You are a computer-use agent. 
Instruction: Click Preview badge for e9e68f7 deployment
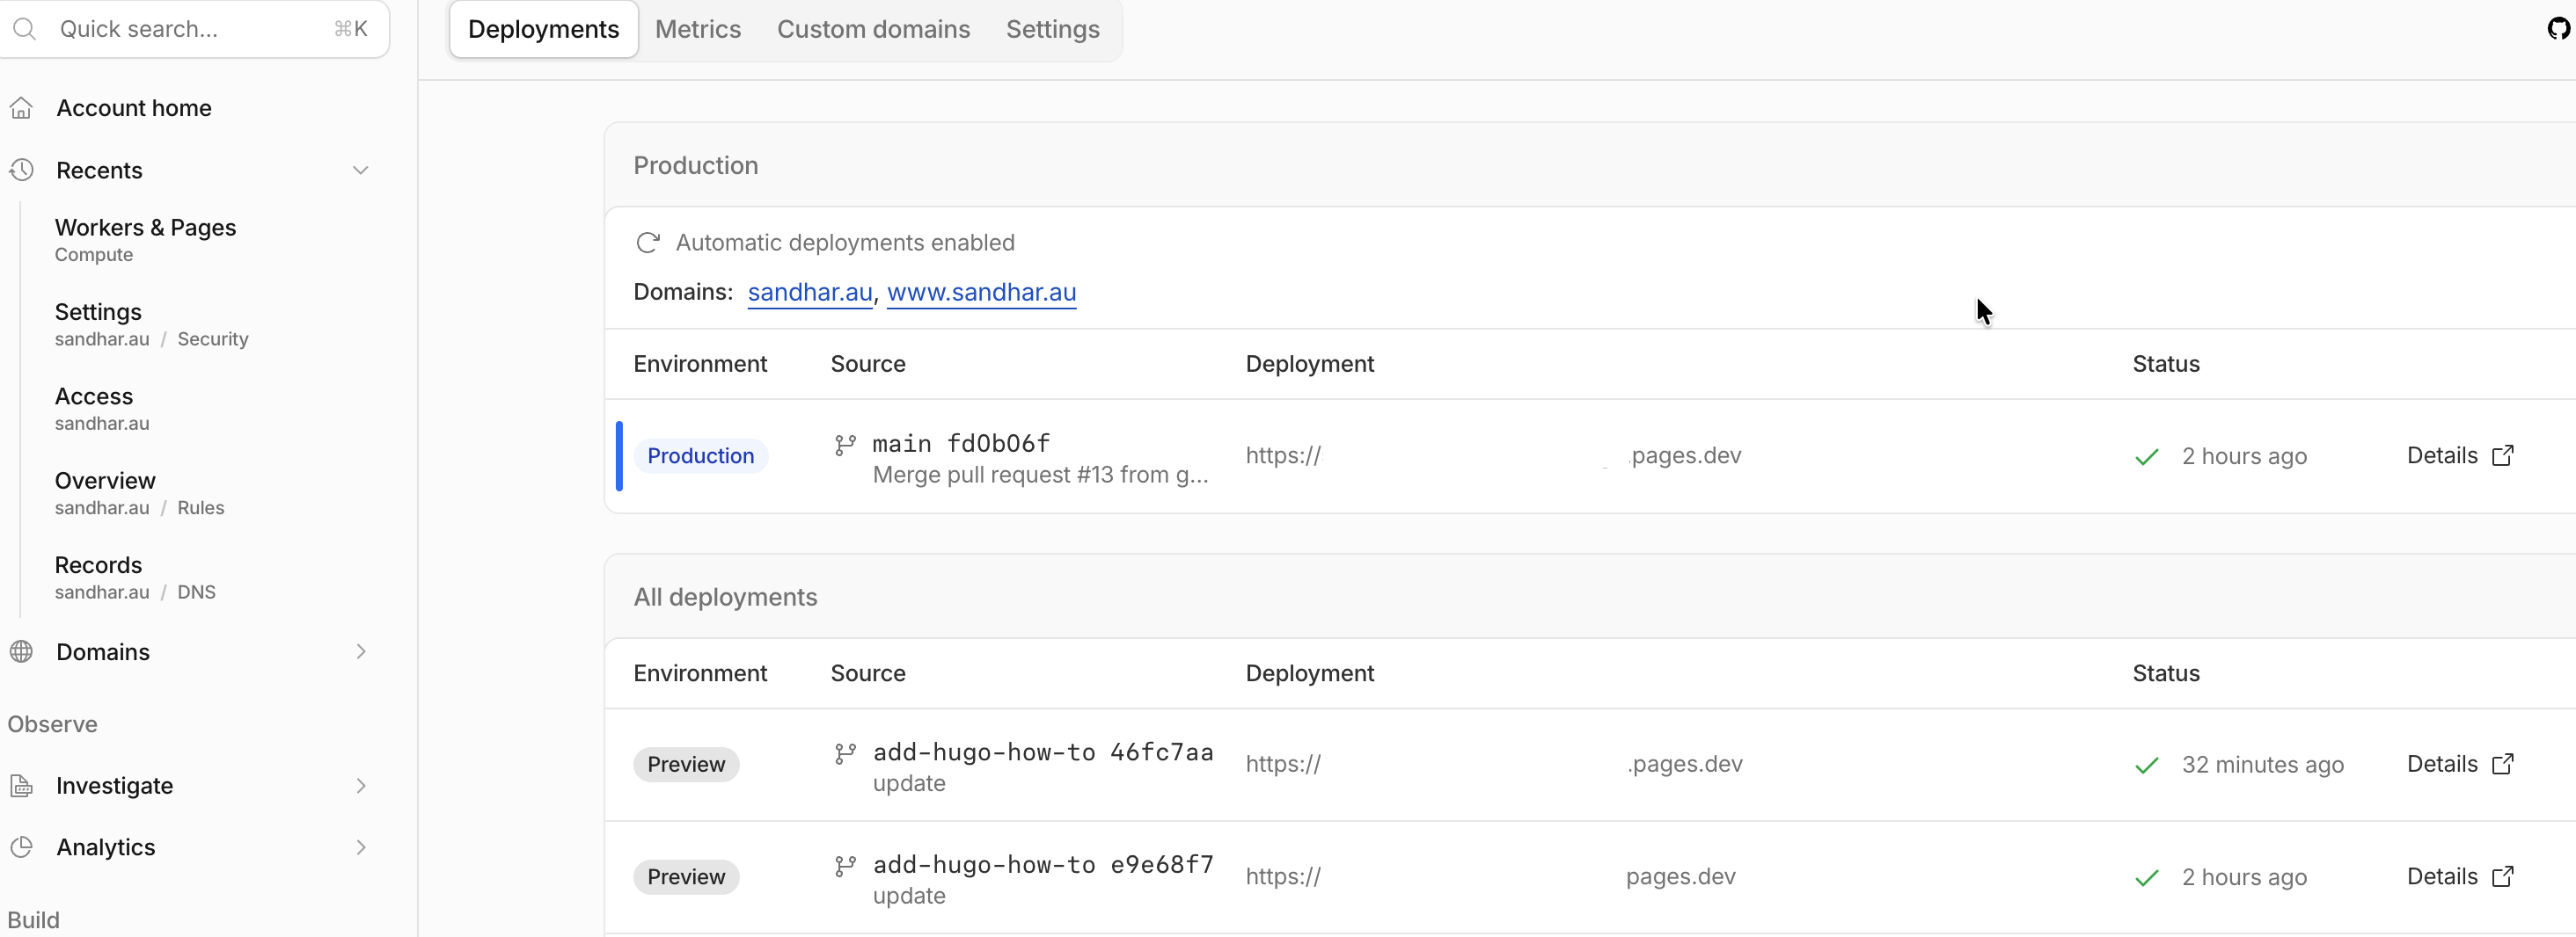(x=686, y=877)
